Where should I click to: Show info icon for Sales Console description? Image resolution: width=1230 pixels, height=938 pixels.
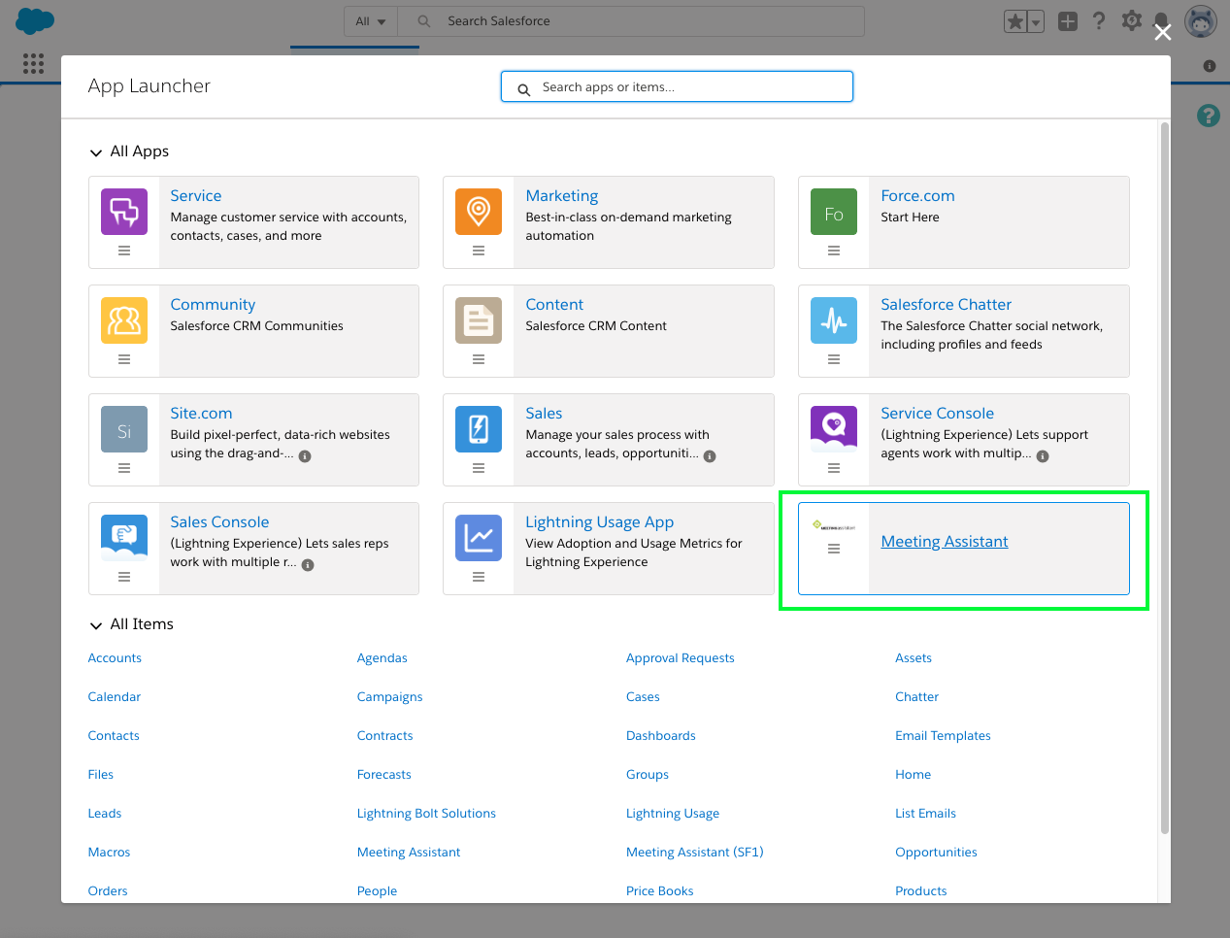tap(308, 565)
